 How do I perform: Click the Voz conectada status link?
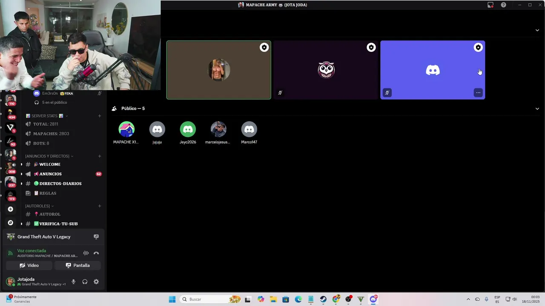point(32,251)
